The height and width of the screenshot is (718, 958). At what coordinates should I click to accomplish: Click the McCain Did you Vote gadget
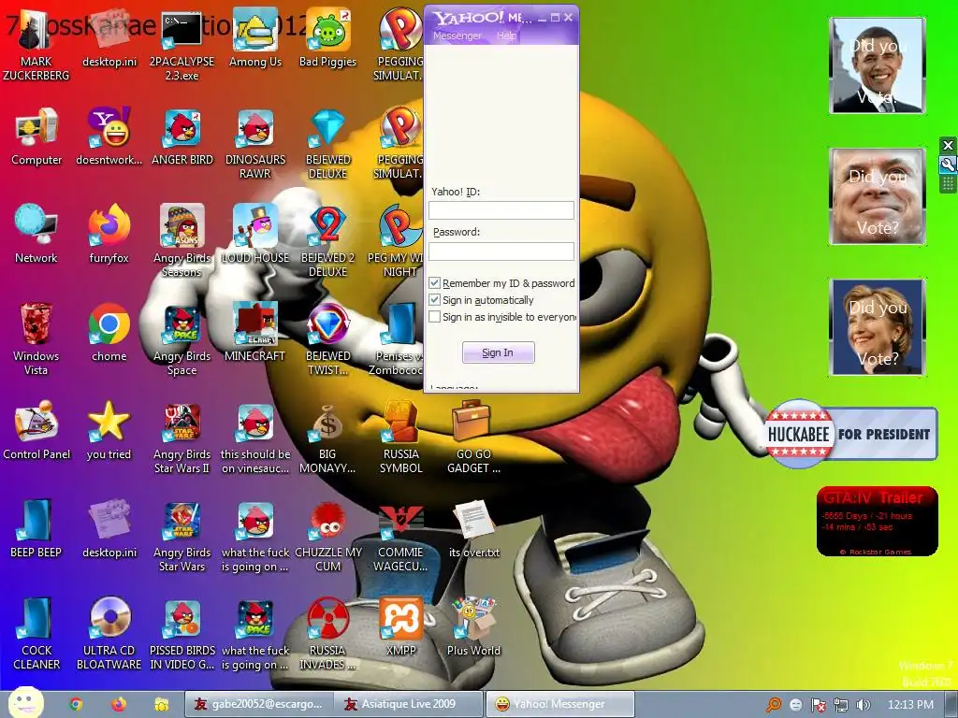tap(878, 196)
